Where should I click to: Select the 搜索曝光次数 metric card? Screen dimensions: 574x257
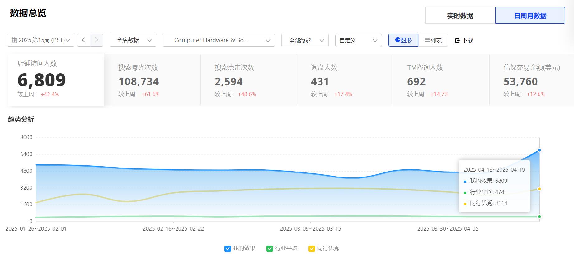click(x=152, y=80)
